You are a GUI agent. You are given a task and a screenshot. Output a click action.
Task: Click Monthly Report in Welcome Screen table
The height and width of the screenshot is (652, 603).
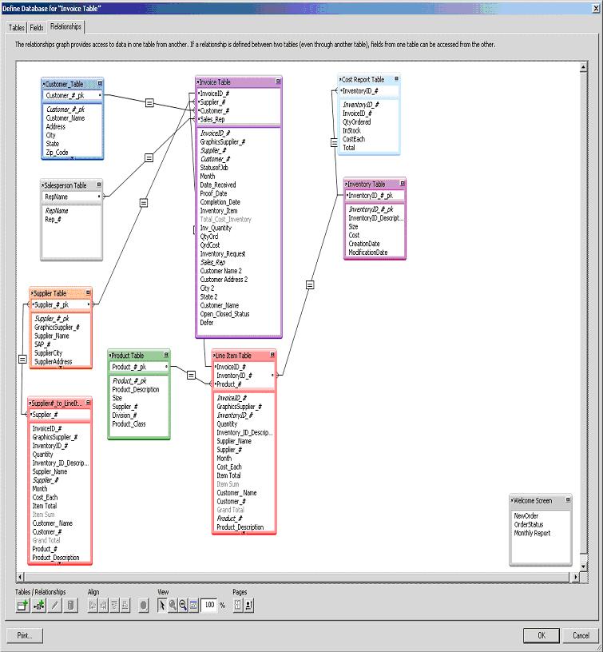[x=532, y=533]
